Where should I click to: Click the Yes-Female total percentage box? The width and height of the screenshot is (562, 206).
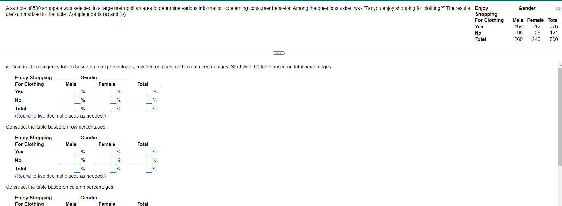[x=113, y=91]
